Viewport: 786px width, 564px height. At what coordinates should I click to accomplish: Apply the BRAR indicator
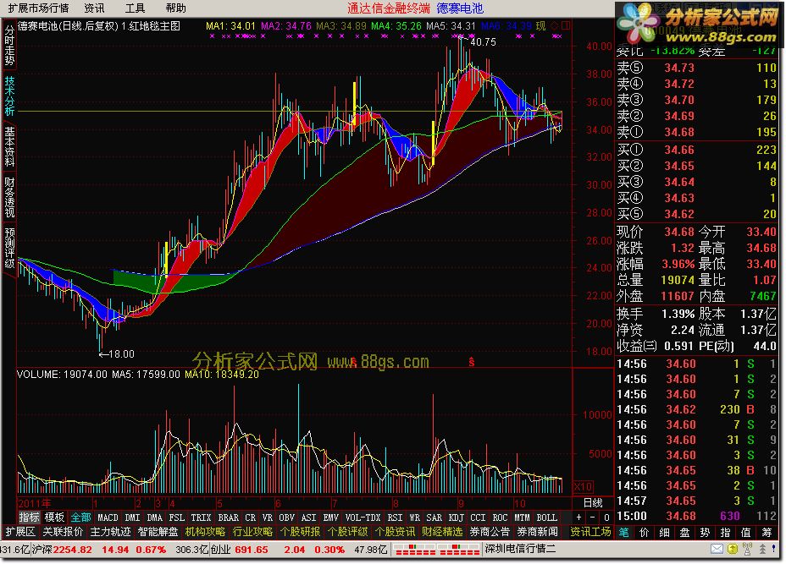[x=228, y=517]
